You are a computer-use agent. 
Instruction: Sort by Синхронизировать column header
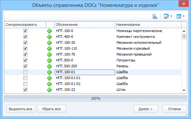25,25
